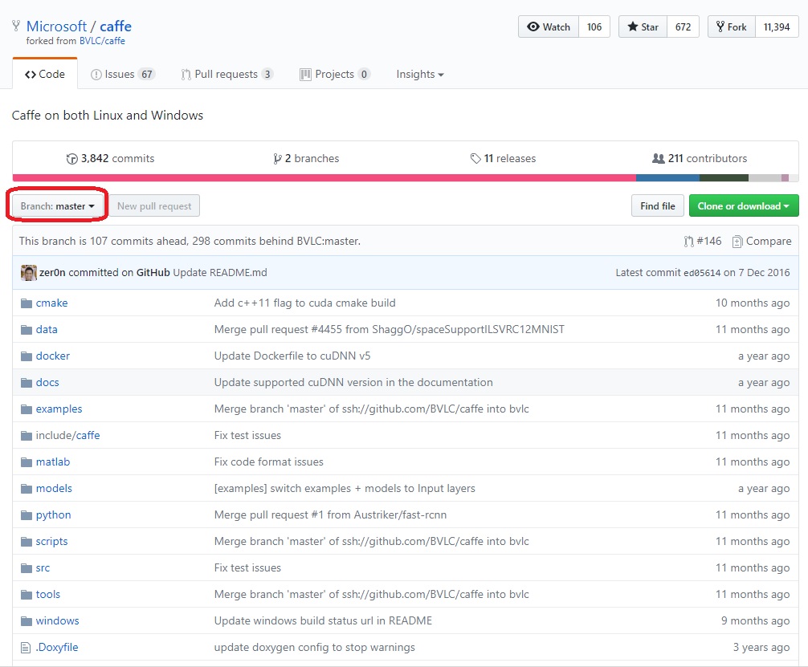Screen dimensions: 808x667
Task: Open the Pull requests tab
Action: (226, 74)
